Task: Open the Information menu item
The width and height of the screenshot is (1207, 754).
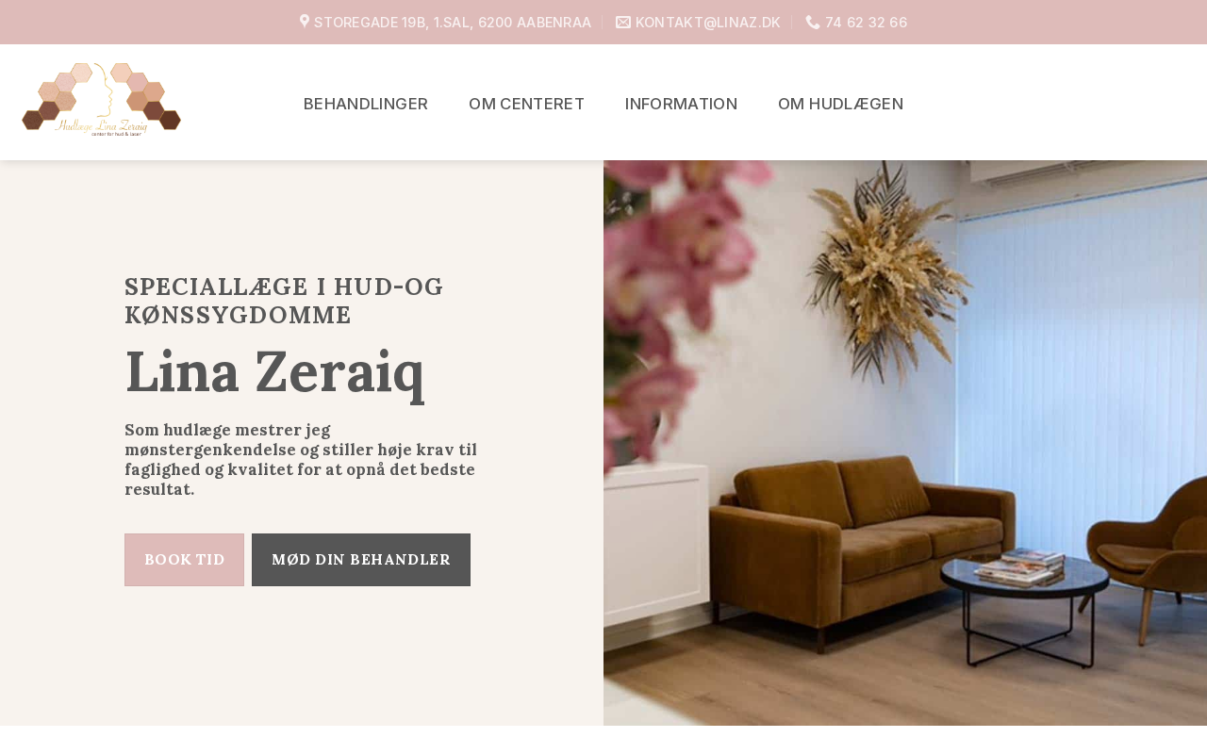Action: pyautogui.click(x=681, y=104)
